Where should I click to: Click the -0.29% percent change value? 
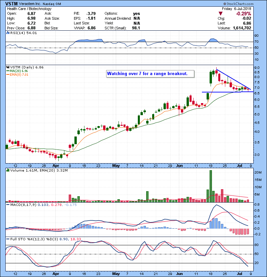tap(244, 14)
